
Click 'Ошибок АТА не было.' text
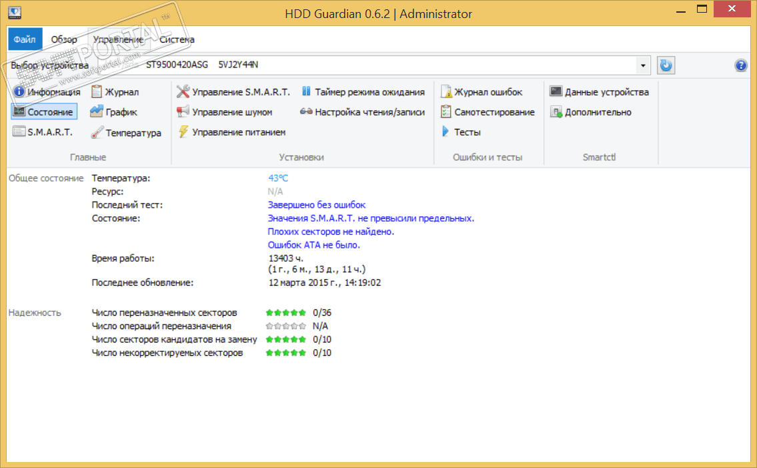pyautogui.click(x=314, y=244)
